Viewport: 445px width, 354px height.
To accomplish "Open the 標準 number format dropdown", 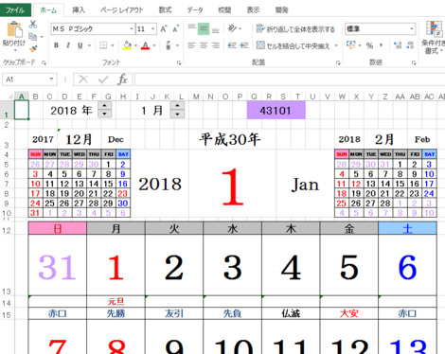I will (x=412, y=29).
